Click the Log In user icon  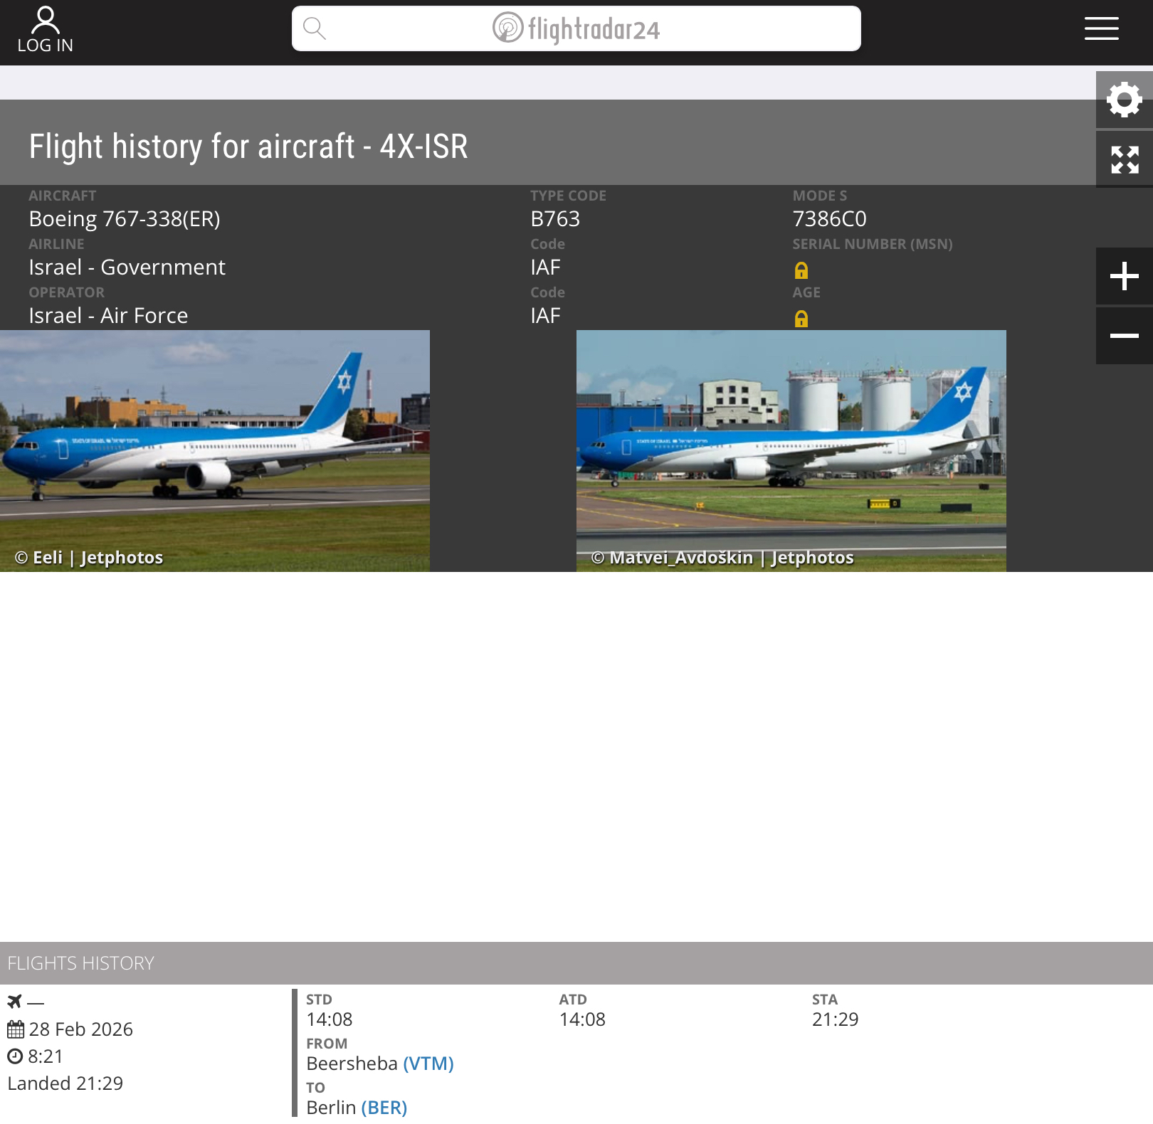45,21
